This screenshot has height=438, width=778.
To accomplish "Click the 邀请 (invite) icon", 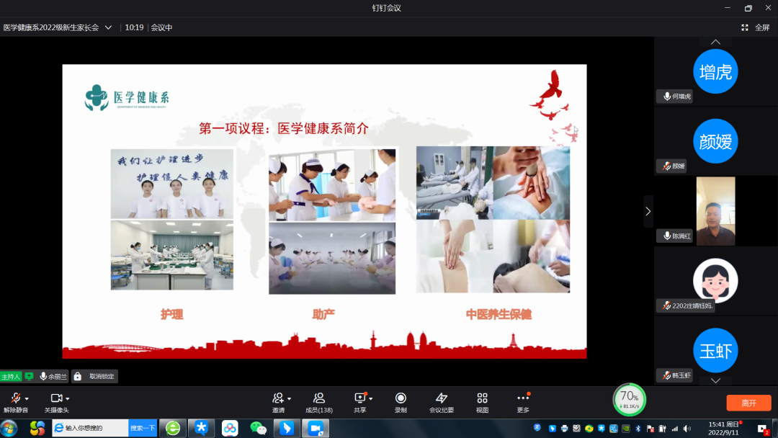I will (278, 398).
